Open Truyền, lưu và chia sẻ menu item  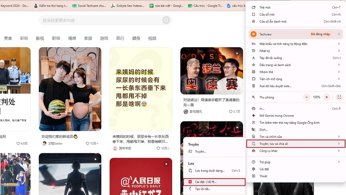coord(296,144)
